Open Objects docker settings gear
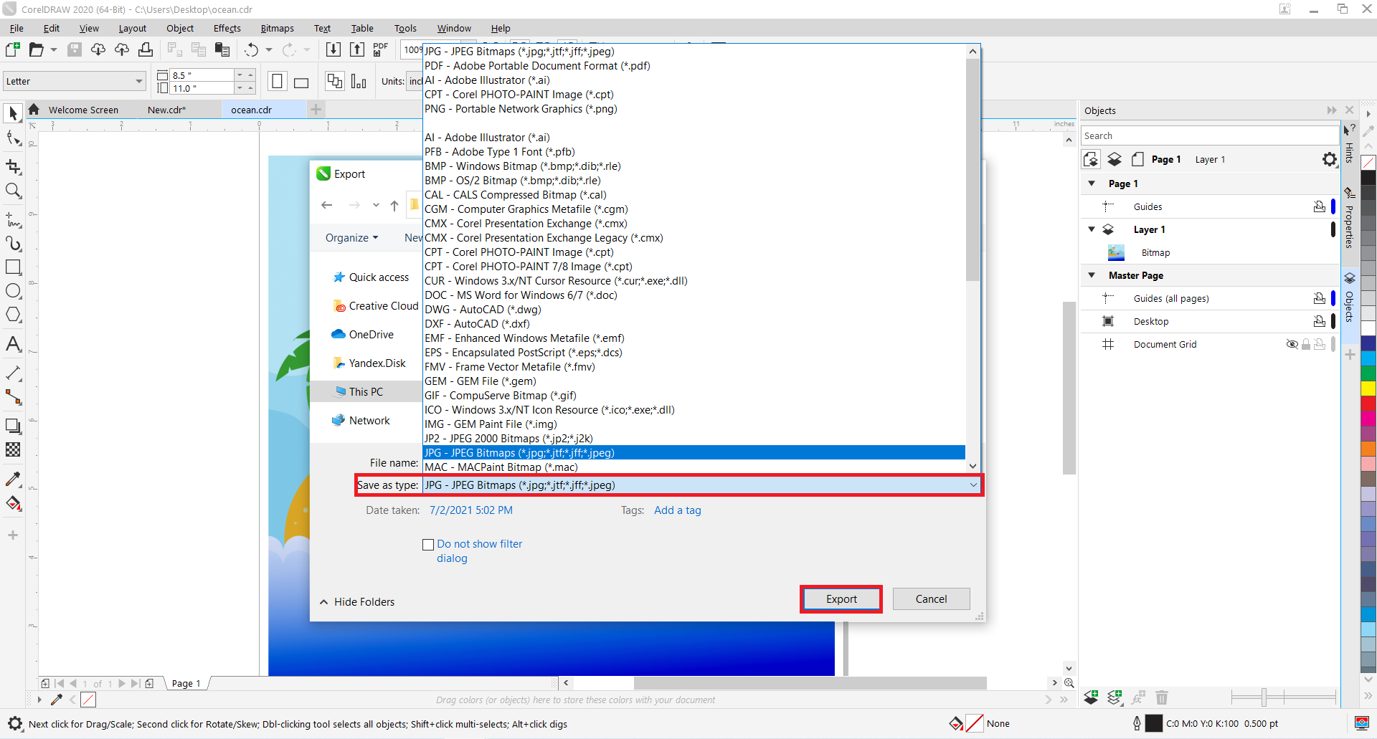This screenshot has width=1377, height=739. (1329, 159)
